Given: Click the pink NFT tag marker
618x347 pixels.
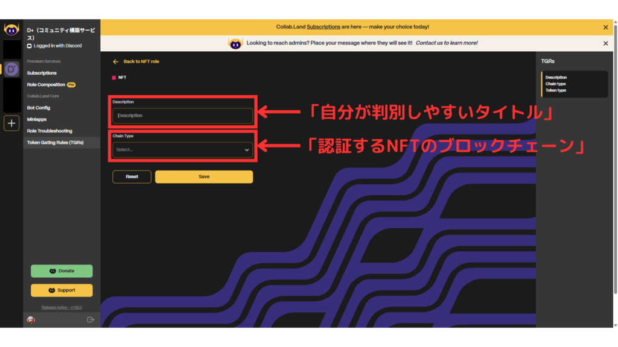Looking at the screenshot, I should click(114, 78).
